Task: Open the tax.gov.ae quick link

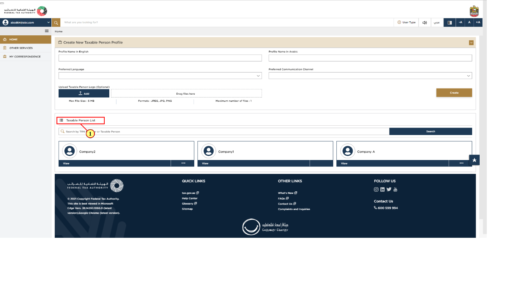Action: [x=190, y=193]
